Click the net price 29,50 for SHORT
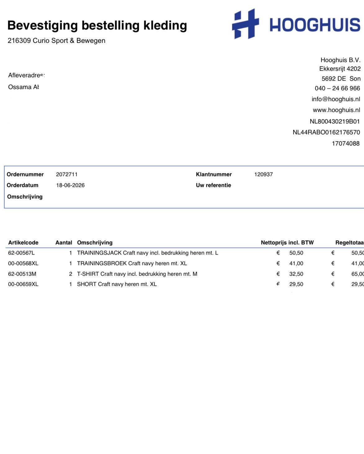 point(296,284)
